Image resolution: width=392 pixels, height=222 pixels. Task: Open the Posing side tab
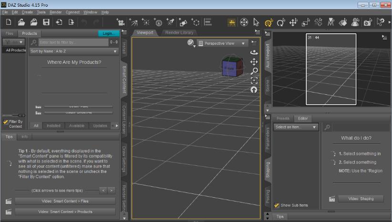coord(268,196)
